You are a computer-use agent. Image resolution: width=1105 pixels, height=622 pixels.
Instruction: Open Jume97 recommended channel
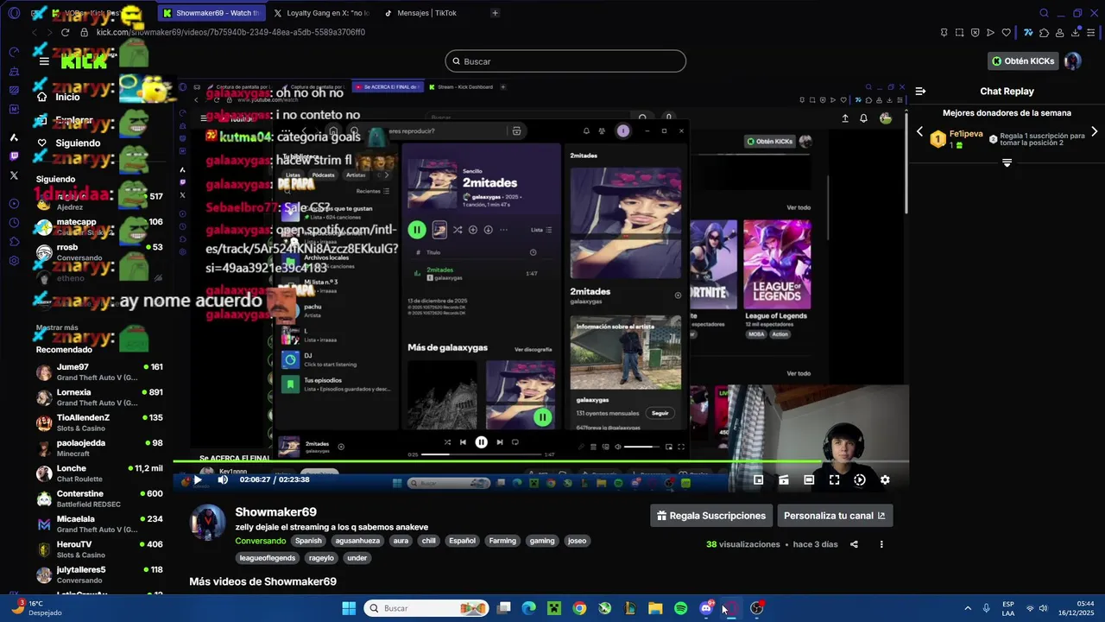tap(99, 372)
